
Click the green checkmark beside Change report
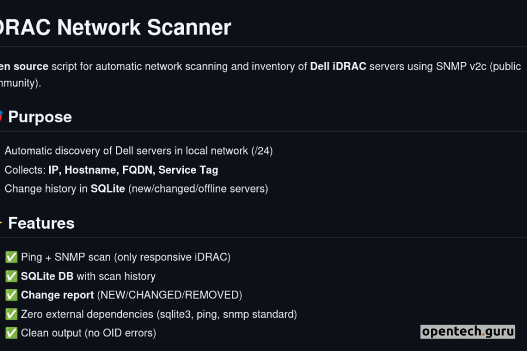(11, 295)
